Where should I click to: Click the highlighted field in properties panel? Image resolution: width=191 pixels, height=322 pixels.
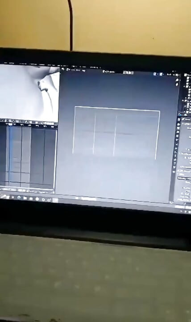(x=184, y=178)
